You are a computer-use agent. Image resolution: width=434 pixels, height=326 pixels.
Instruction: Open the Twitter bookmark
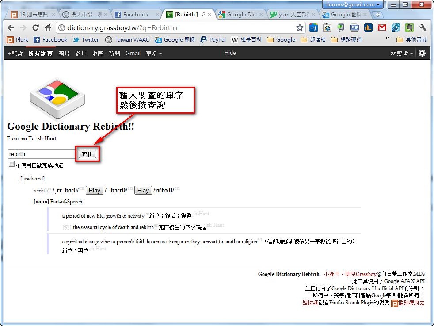tap(86, 40)
